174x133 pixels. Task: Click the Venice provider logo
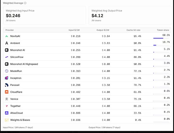pyautogui.click(x=7, y=99)
